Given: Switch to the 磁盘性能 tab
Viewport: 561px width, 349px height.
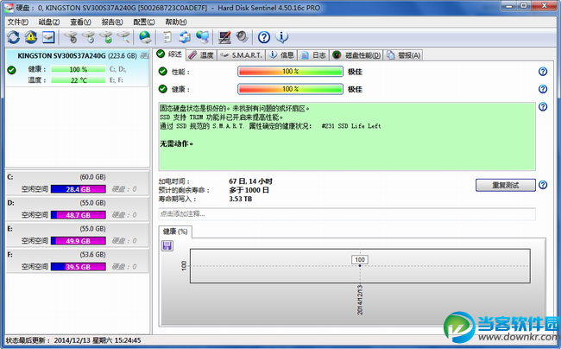Looking at the screenshot, I should pyautogui.click(x=356, y=55).
